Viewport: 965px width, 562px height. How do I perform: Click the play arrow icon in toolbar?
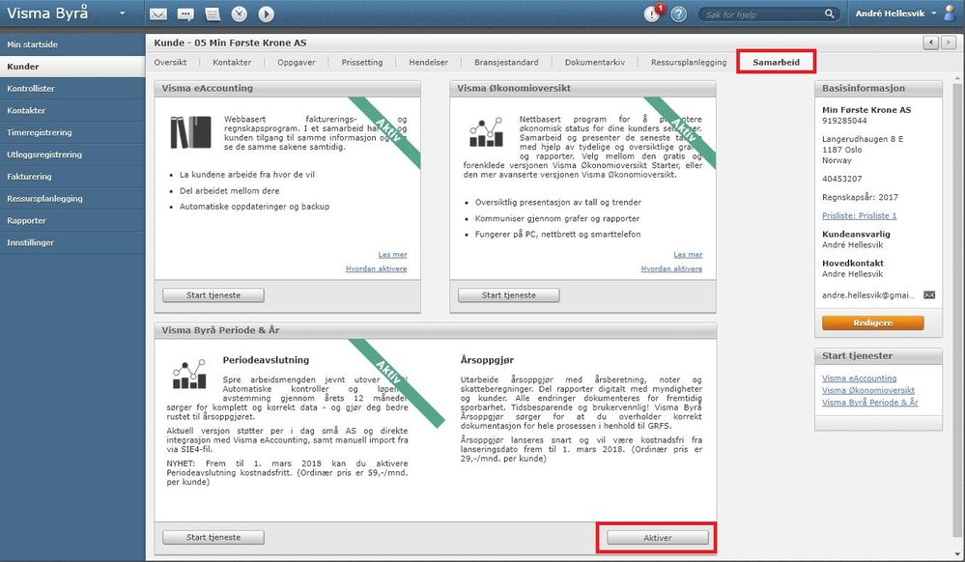click(266, 14)
